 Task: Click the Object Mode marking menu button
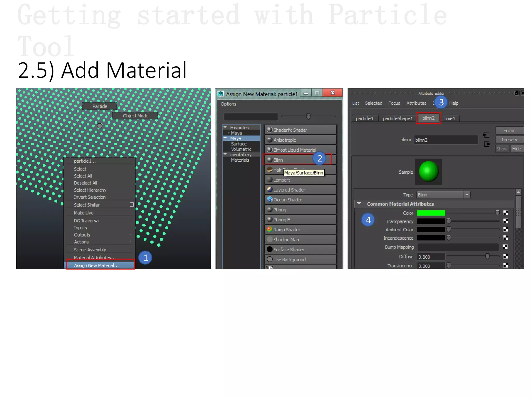pyautogui.click(x=135, y=116)
